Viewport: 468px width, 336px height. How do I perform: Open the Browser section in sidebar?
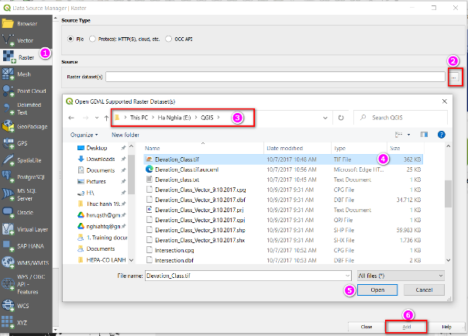[26, 23]
